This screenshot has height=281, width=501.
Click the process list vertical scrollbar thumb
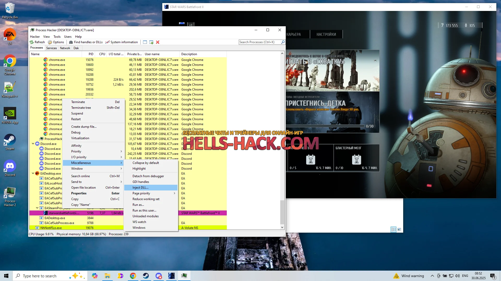coord(282,212)
